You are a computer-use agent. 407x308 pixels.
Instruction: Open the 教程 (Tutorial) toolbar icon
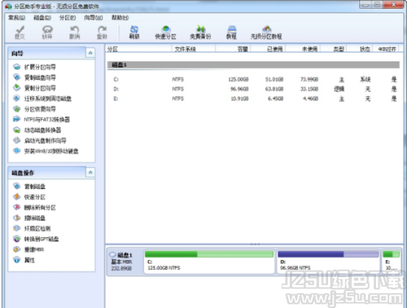click(x=231, y=32)
